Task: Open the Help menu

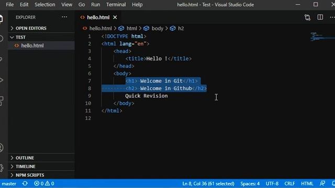Action: [x=137, y=5]
